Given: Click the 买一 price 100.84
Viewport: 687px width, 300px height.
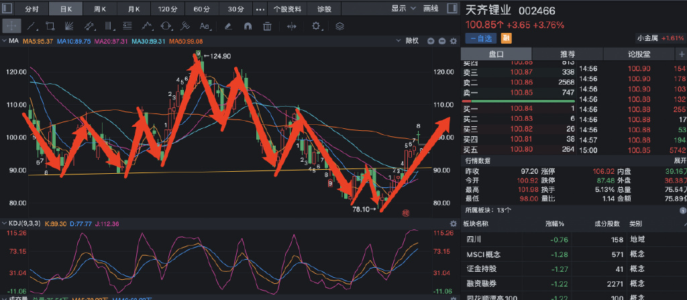Looking at the screenshot, I should 521,108.
